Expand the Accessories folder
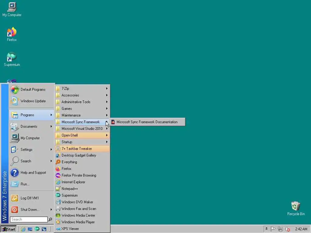The height and width of the screenshot is (233, 311). [x=82, y=95]
